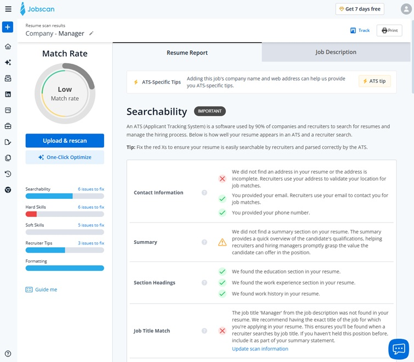Open the job tracker board sidebar icon
Image resolution: width=414 pixels, height=362 pixels.
coord(8,110)
